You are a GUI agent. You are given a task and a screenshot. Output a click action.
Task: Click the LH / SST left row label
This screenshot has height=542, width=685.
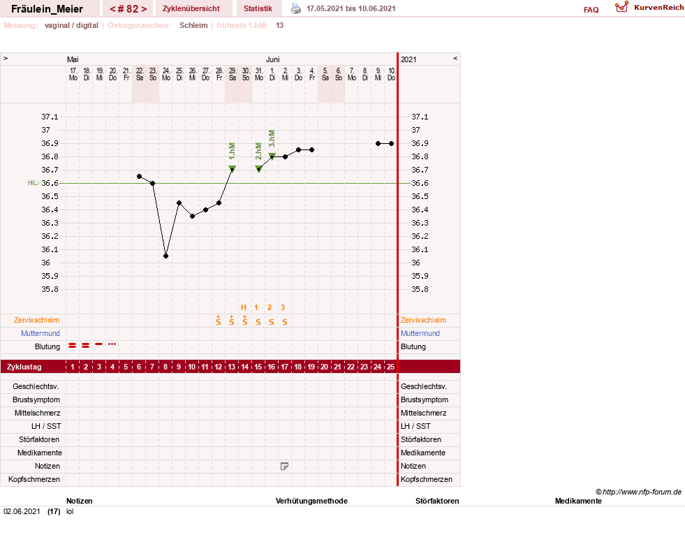(46, 426)
